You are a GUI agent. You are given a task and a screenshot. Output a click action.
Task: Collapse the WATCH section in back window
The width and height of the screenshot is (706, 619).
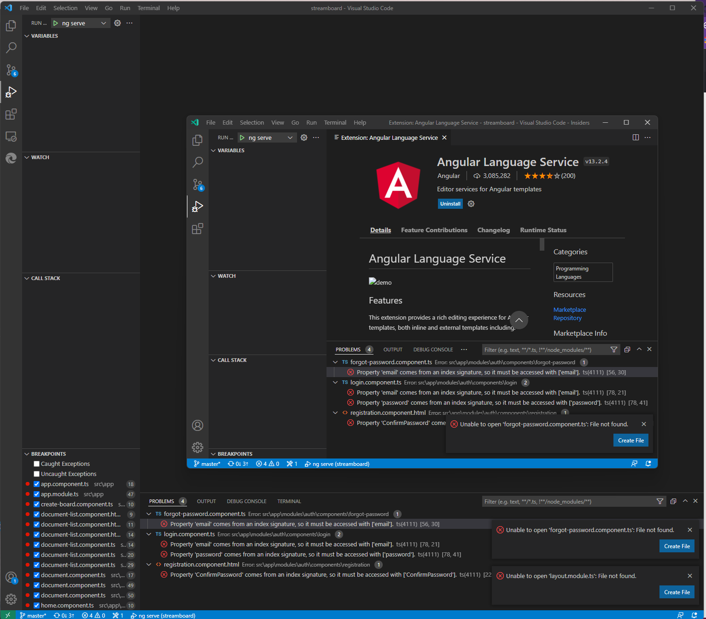27,157
